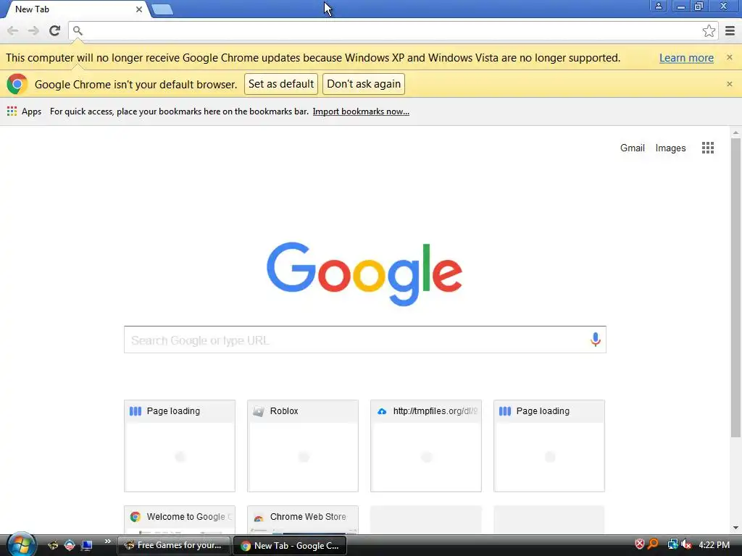Switch to New Tab - Google Chrome taskbar button
Image resolution: width=742 pixels, height=556 pixels.
pos(290,545)
